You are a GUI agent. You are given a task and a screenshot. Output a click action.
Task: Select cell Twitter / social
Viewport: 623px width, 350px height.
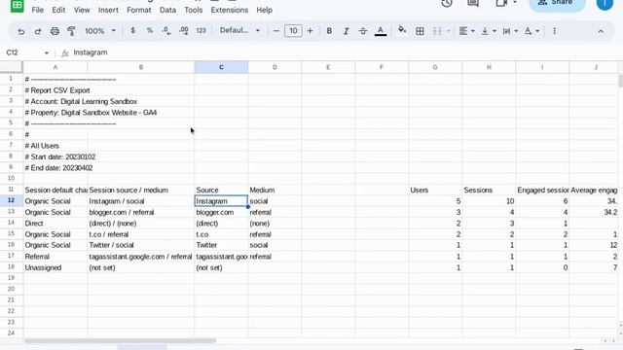click(x=140, y=245)
